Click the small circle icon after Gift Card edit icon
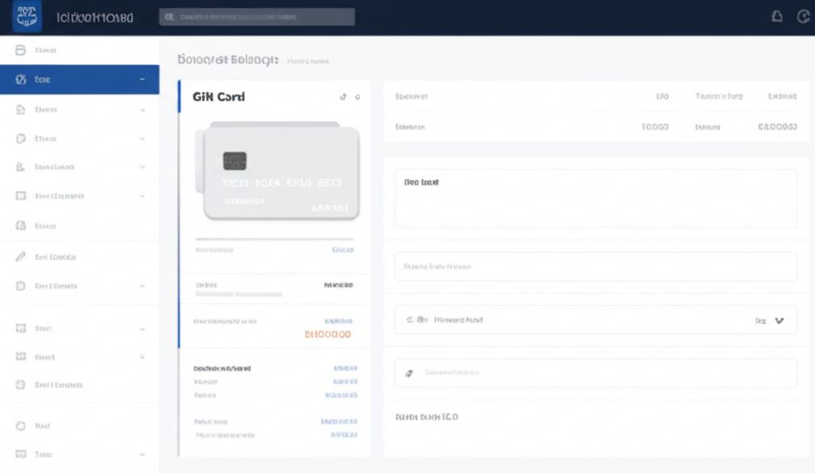The height and width of the screenshot is (473, 815). pos(357,97)
